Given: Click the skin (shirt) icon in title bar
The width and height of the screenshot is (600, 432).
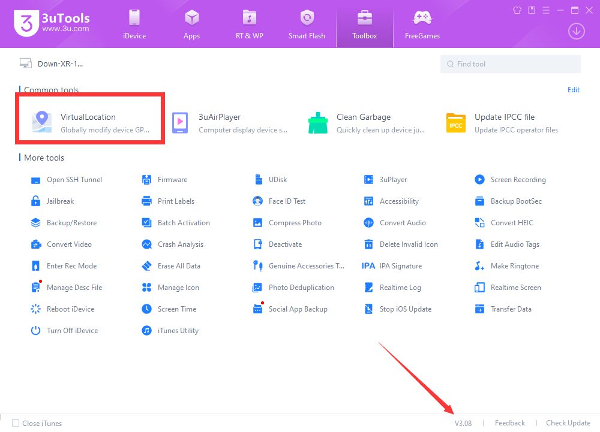Looking at the screenshot, I should coord(517,10).
